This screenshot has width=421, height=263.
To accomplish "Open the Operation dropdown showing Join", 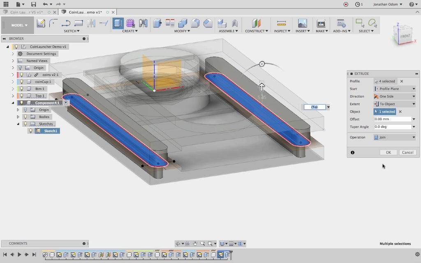I will (394, 137).
